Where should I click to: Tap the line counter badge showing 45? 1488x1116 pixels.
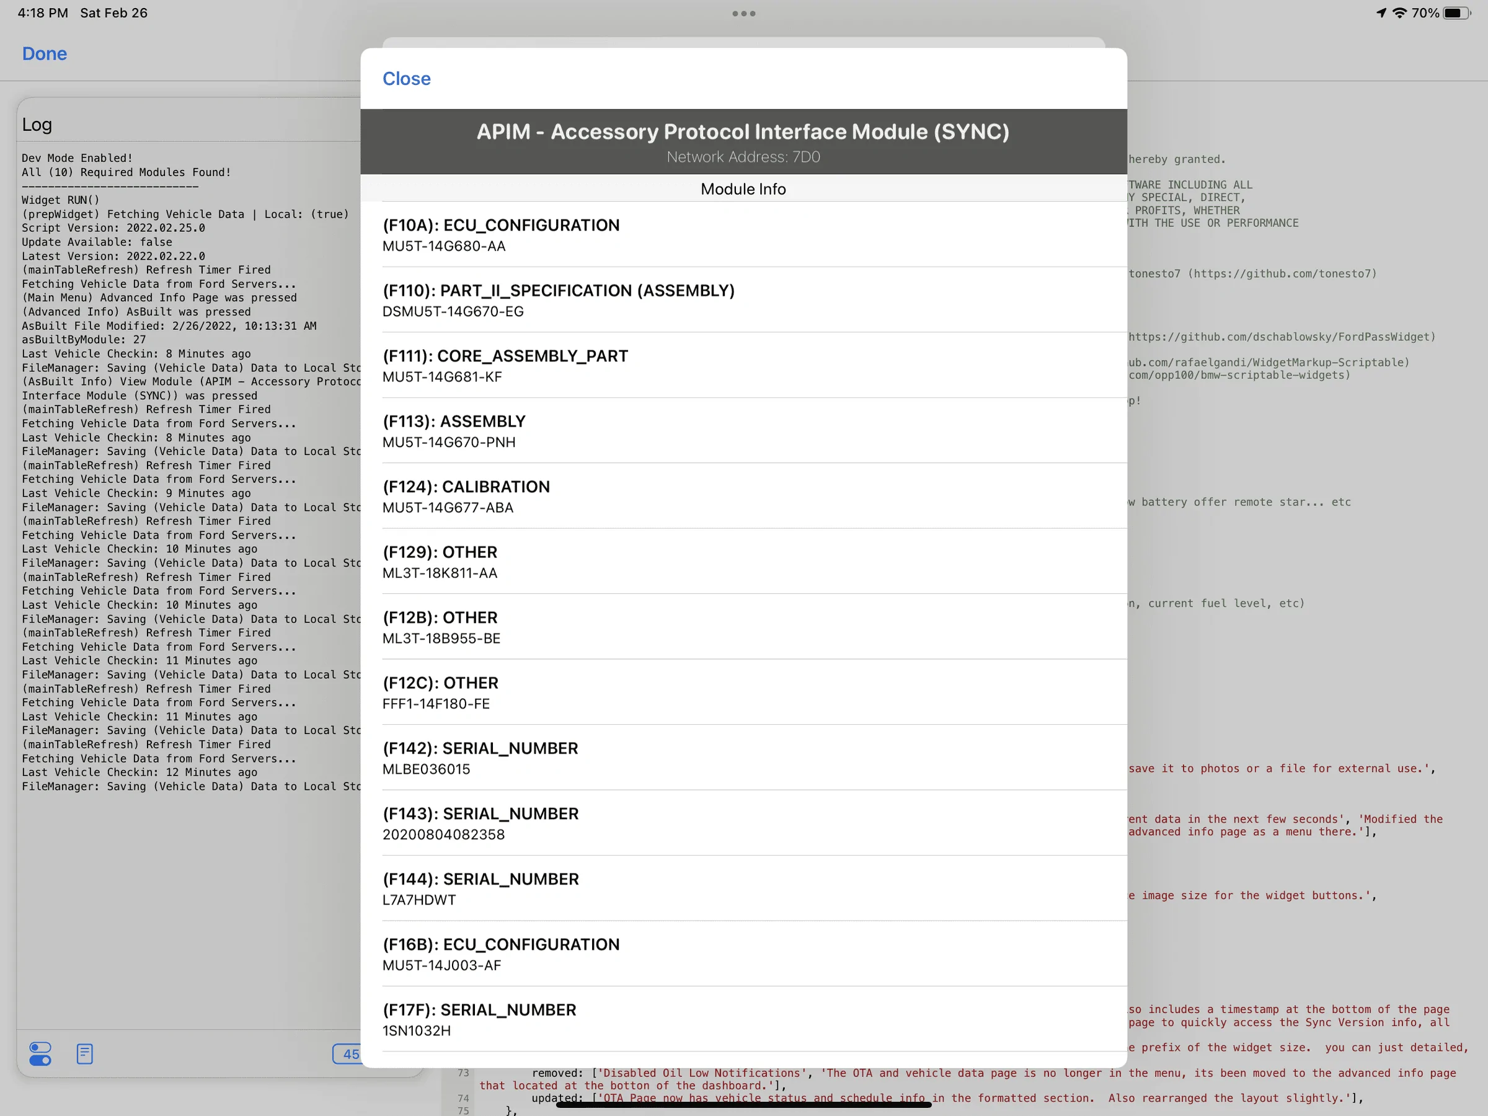point(347,1053)
